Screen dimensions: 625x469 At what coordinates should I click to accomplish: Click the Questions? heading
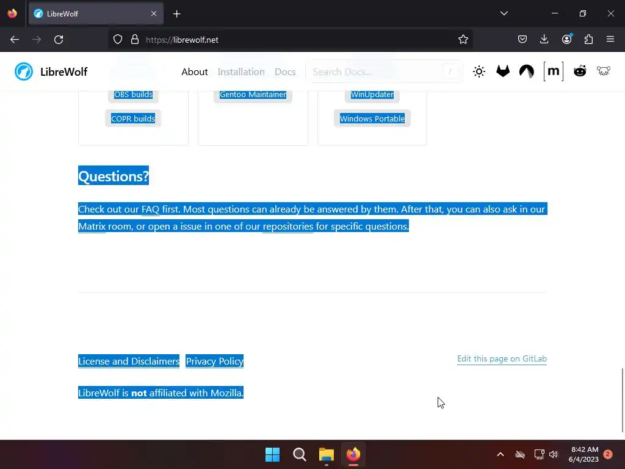[114, 176]
